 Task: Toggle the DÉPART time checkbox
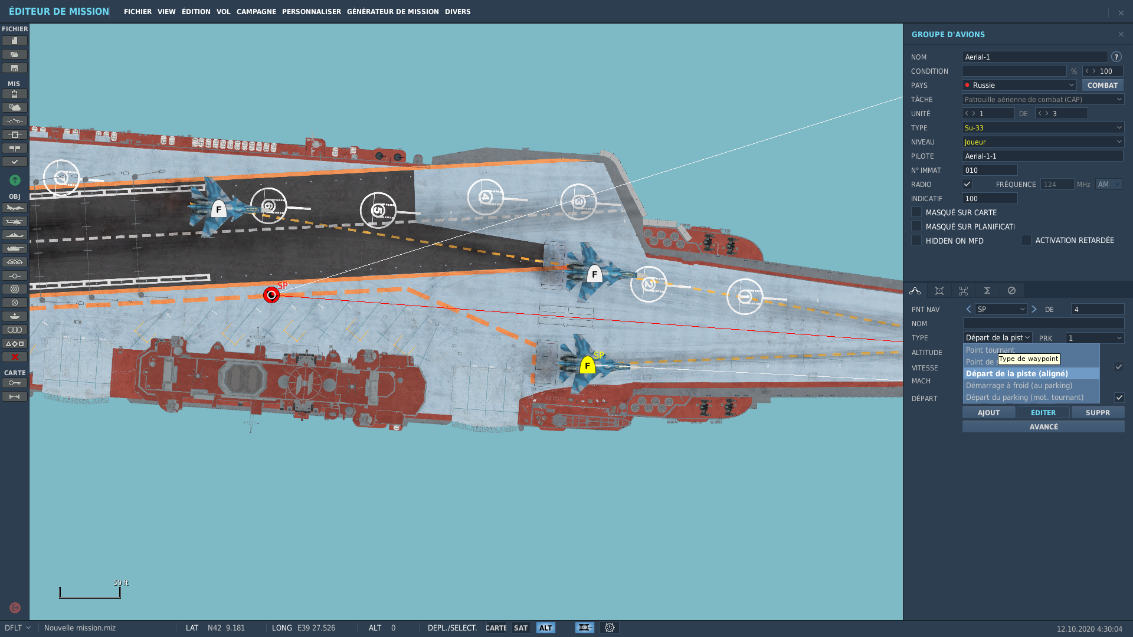coord(1119,398)
